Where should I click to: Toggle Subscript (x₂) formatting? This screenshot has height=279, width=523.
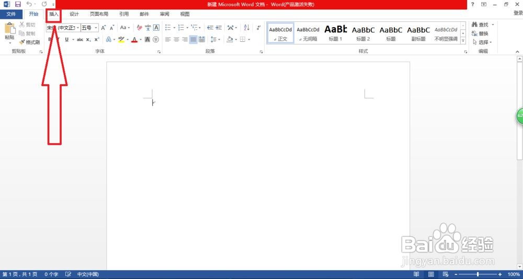pos(88,39)
